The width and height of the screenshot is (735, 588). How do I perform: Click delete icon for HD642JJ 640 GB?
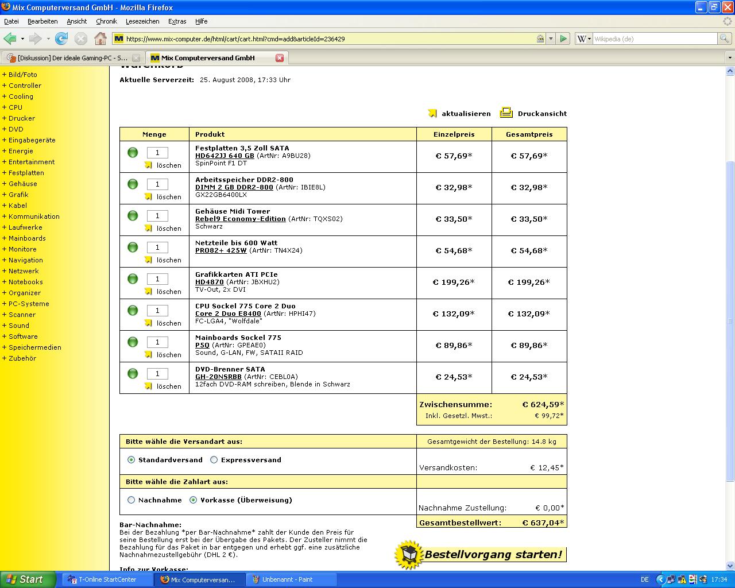tap(149, 165)
